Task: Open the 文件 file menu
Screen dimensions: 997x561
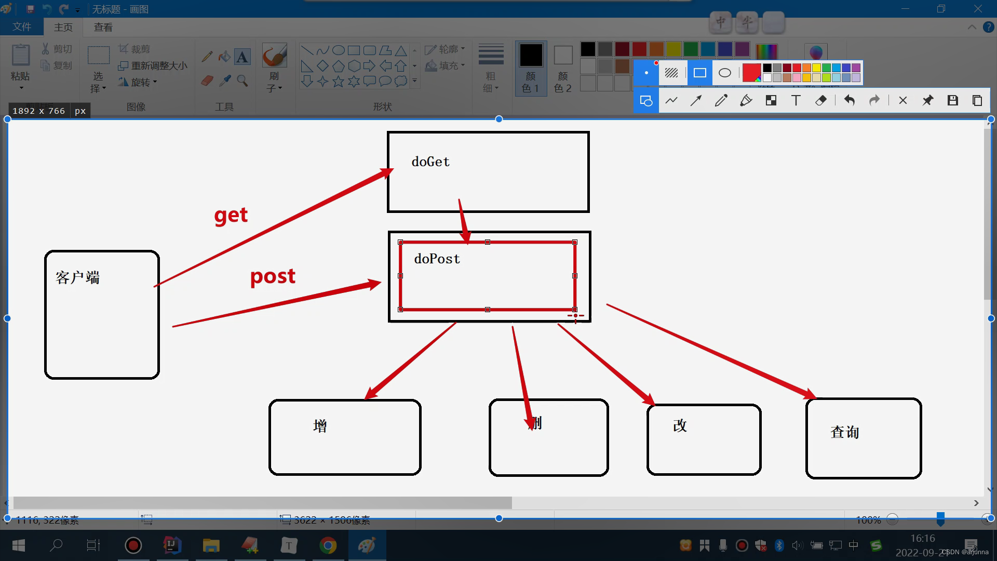Action: click(x=22, y=27)
